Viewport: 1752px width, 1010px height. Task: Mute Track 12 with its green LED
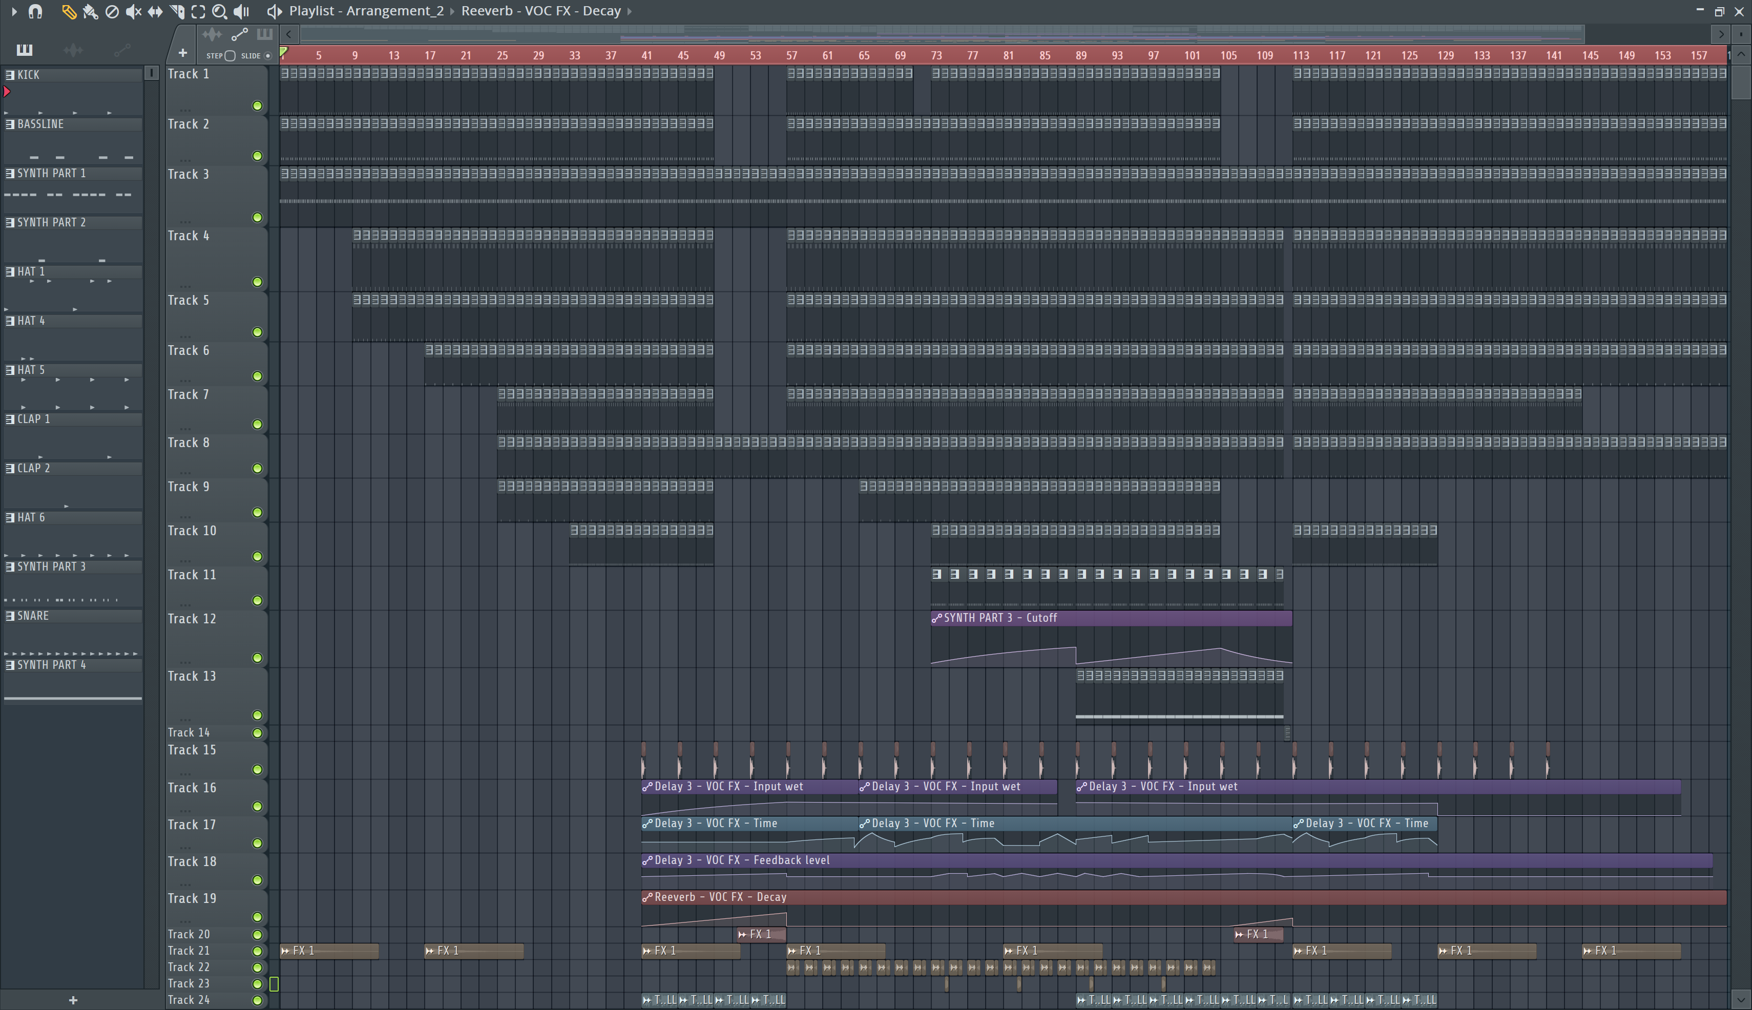click(x=258, y=658)
